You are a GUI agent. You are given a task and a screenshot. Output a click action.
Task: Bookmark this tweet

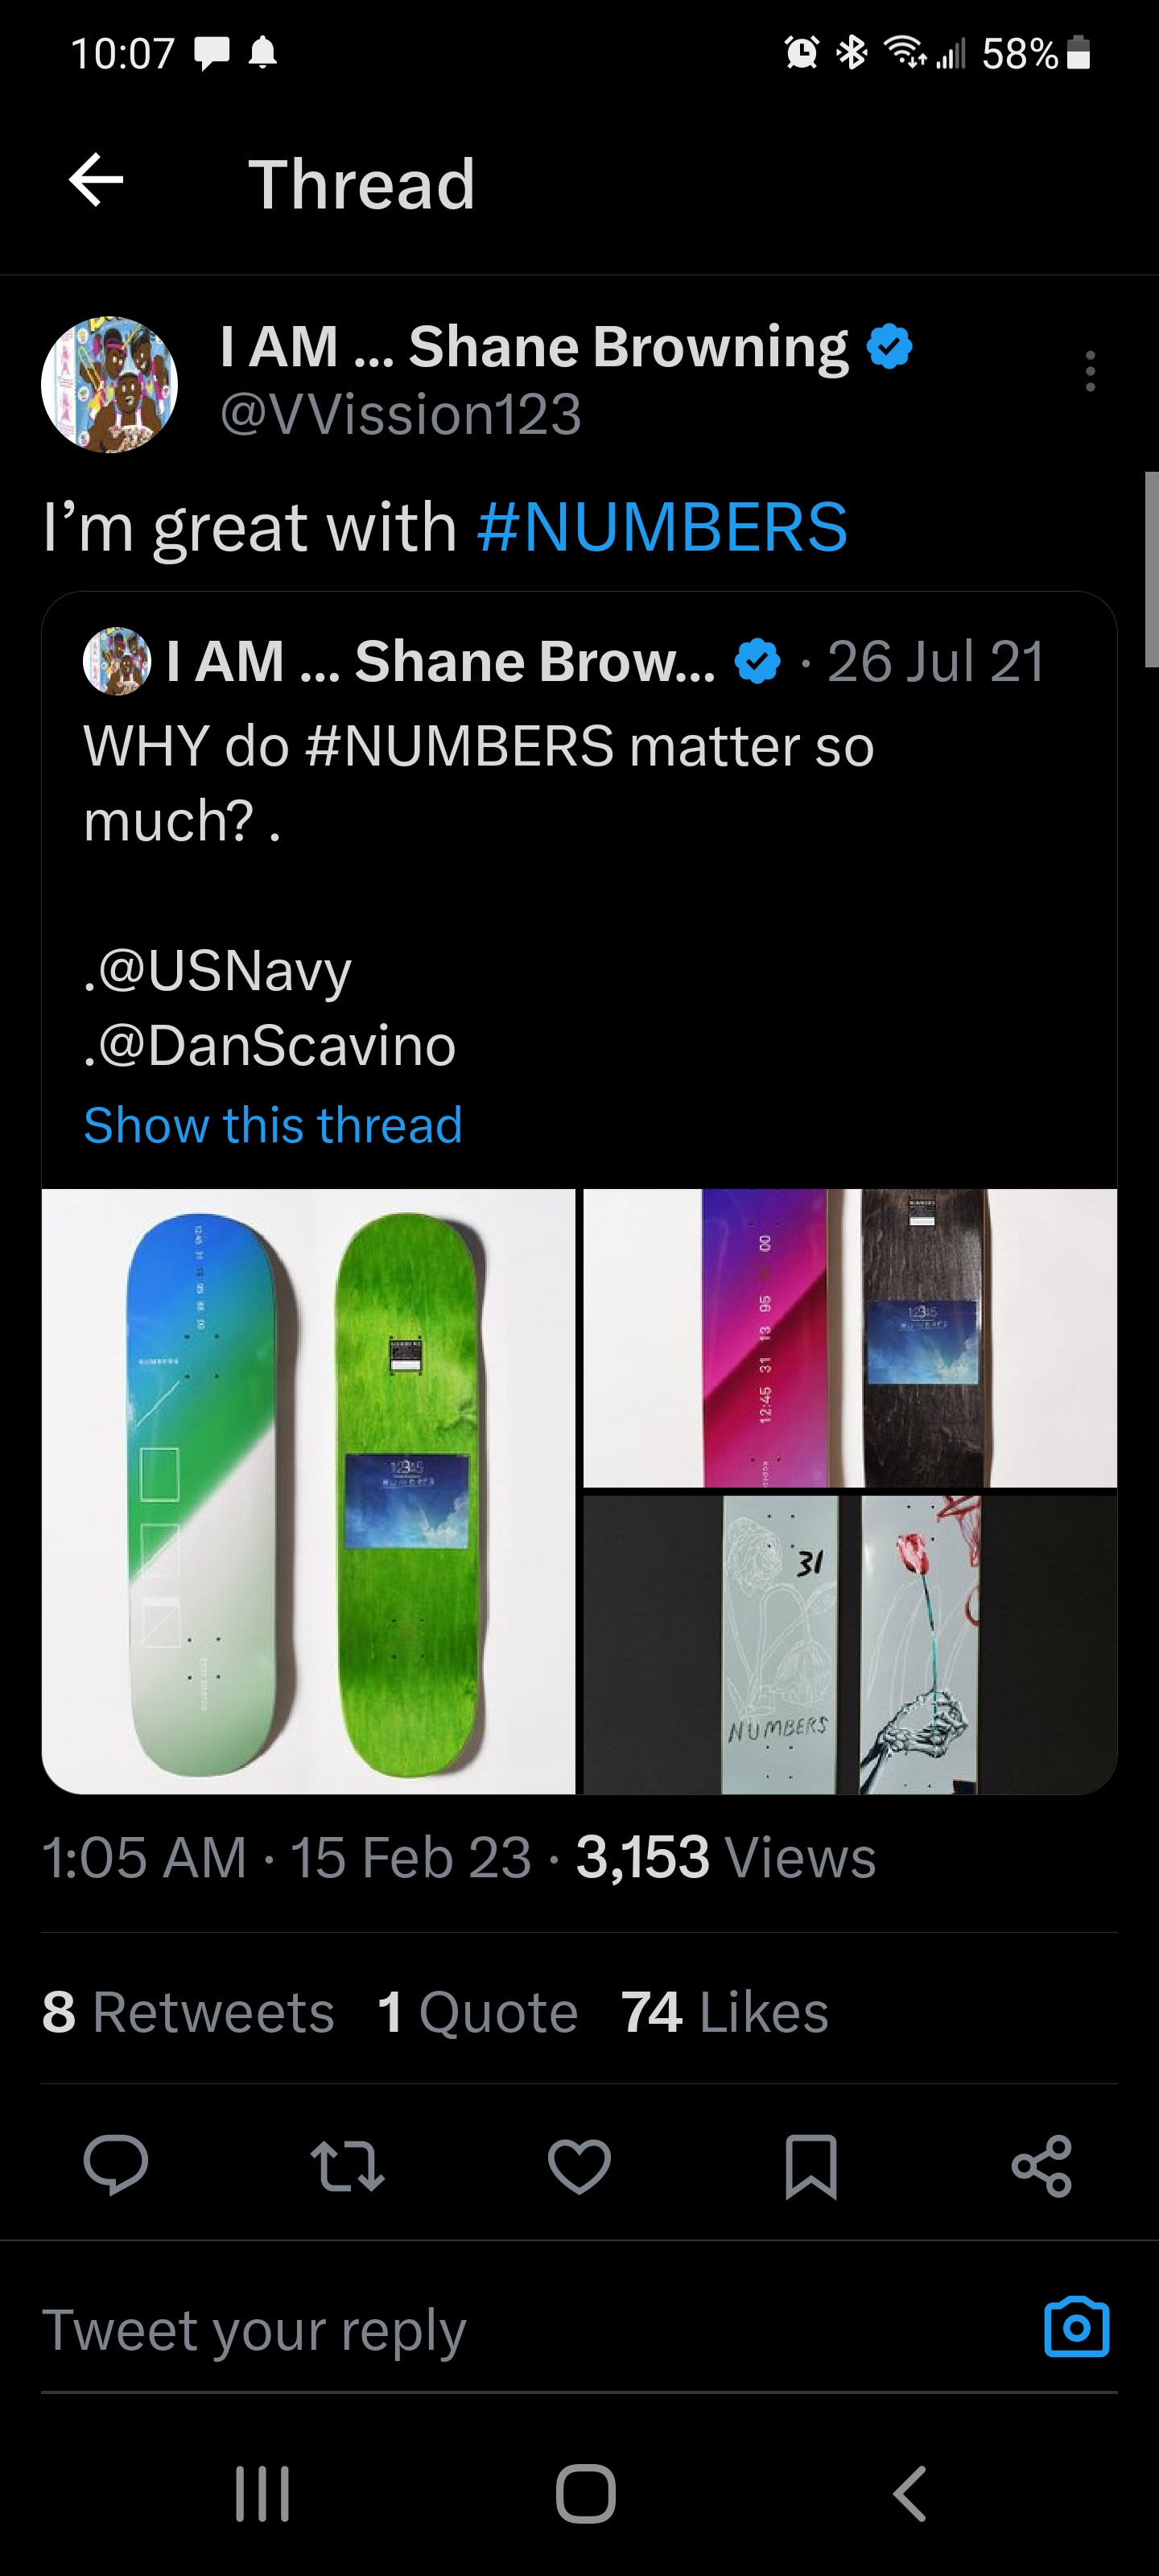811,2165
